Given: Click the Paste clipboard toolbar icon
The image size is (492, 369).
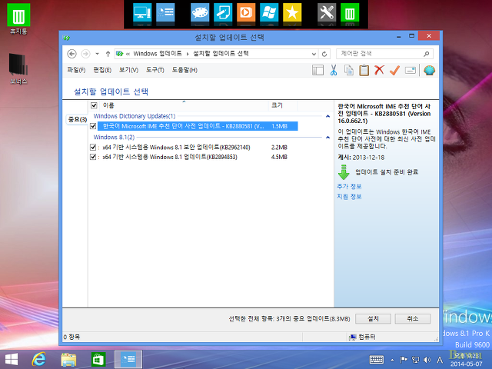Looking at the screenshot, I should click(364, 70).
